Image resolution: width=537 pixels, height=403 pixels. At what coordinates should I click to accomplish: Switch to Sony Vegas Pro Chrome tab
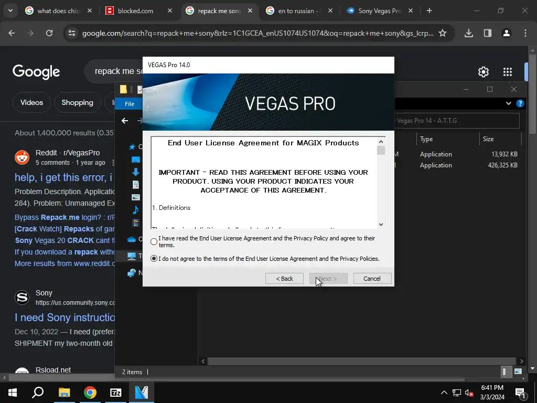tap(380, 11)
